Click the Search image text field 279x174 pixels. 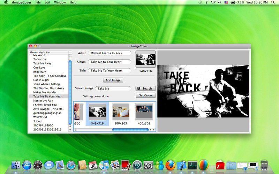[113, 88]
